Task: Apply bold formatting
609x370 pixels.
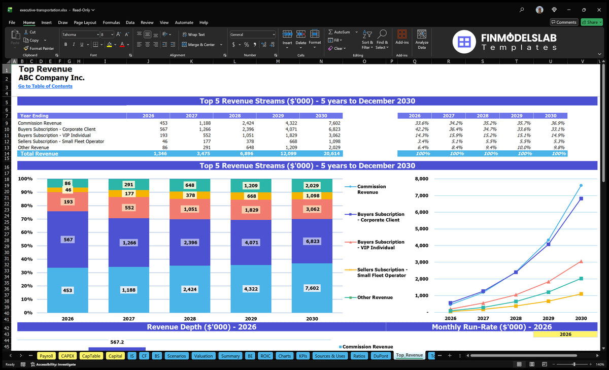Action: click(x=65, y=45)
